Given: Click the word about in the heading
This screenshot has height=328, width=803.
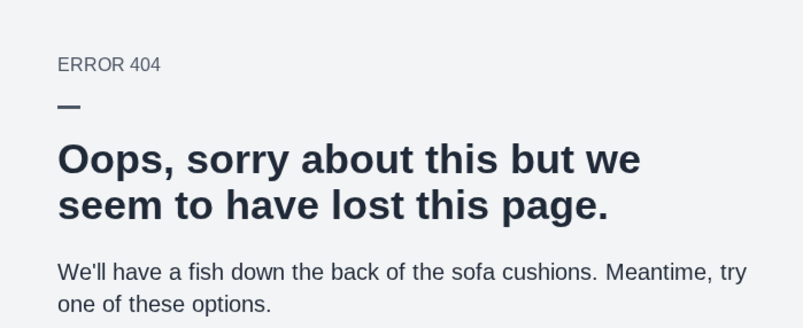Looking at the screenshot, I should (x=357, y=161).
